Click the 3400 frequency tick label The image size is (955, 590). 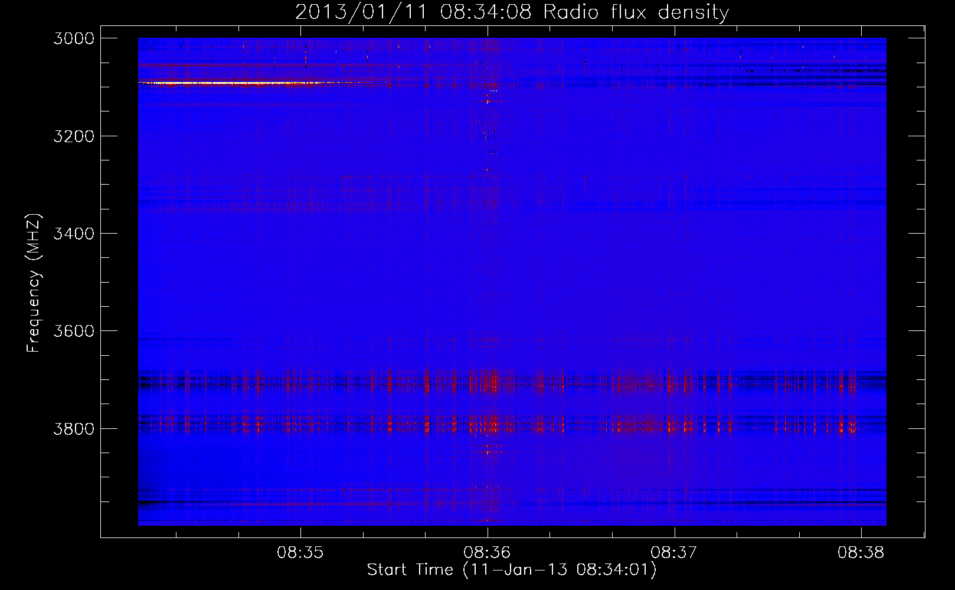pyautogui.click(x=74, y=234)
